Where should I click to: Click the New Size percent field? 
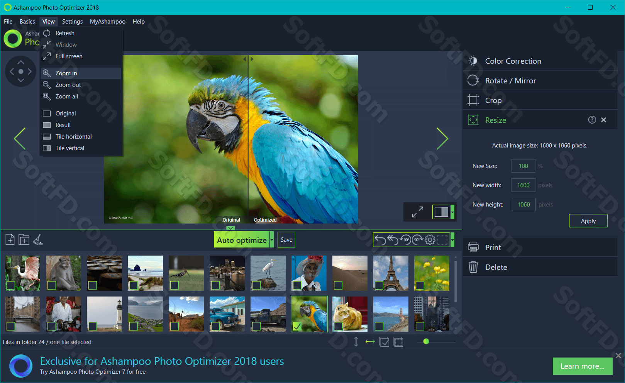(523, 166)
